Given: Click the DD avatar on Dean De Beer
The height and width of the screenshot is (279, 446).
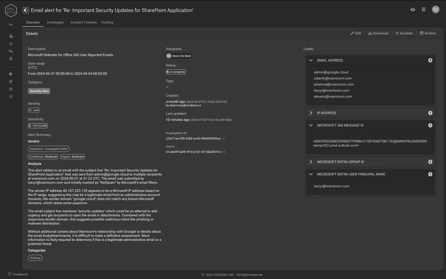Looking at the screenshot, I should tap(169, 56).
